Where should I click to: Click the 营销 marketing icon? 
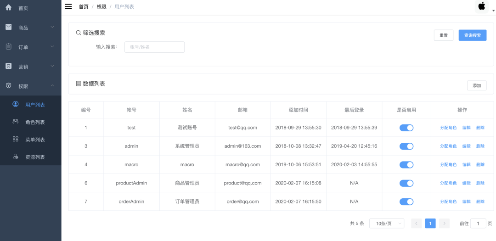click(9, 66)
